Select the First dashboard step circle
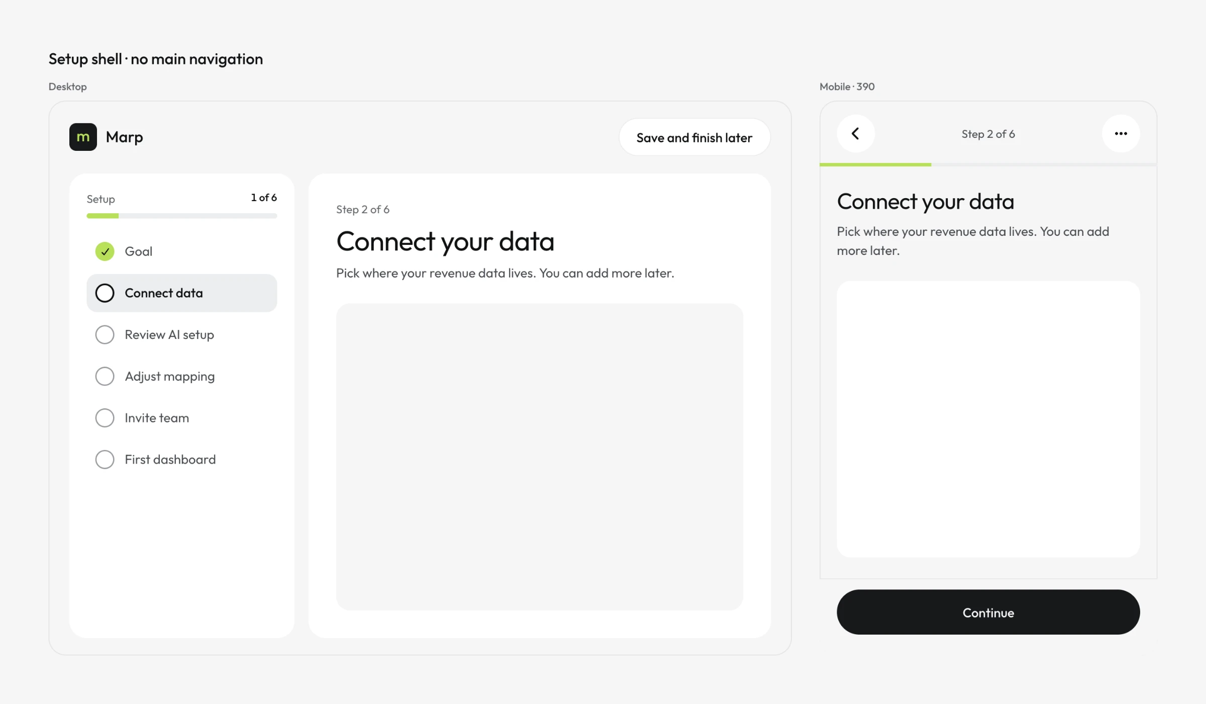 pyautogui.click(x=105, y=460)
